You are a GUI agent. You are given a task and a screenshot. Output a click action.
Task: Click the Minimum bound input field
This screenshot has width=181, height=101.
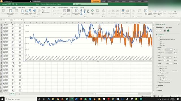tap(169, 50)
